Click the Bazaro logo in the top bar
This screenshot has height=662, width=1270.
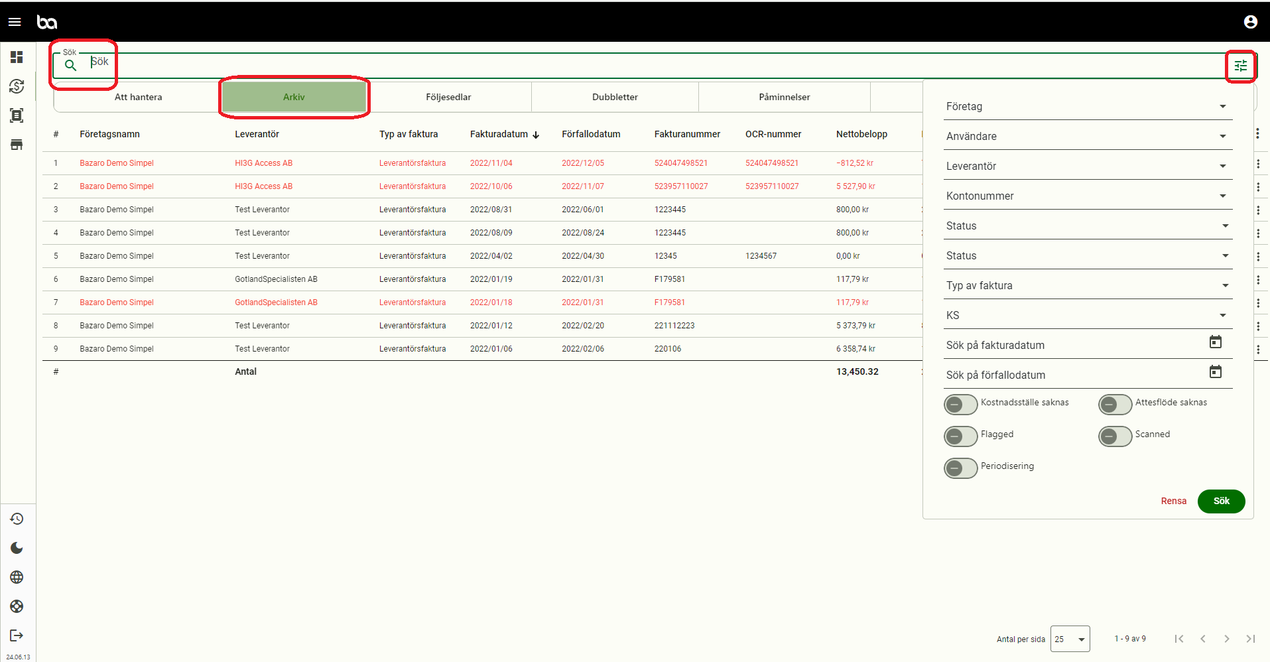(x=47, y=23)
